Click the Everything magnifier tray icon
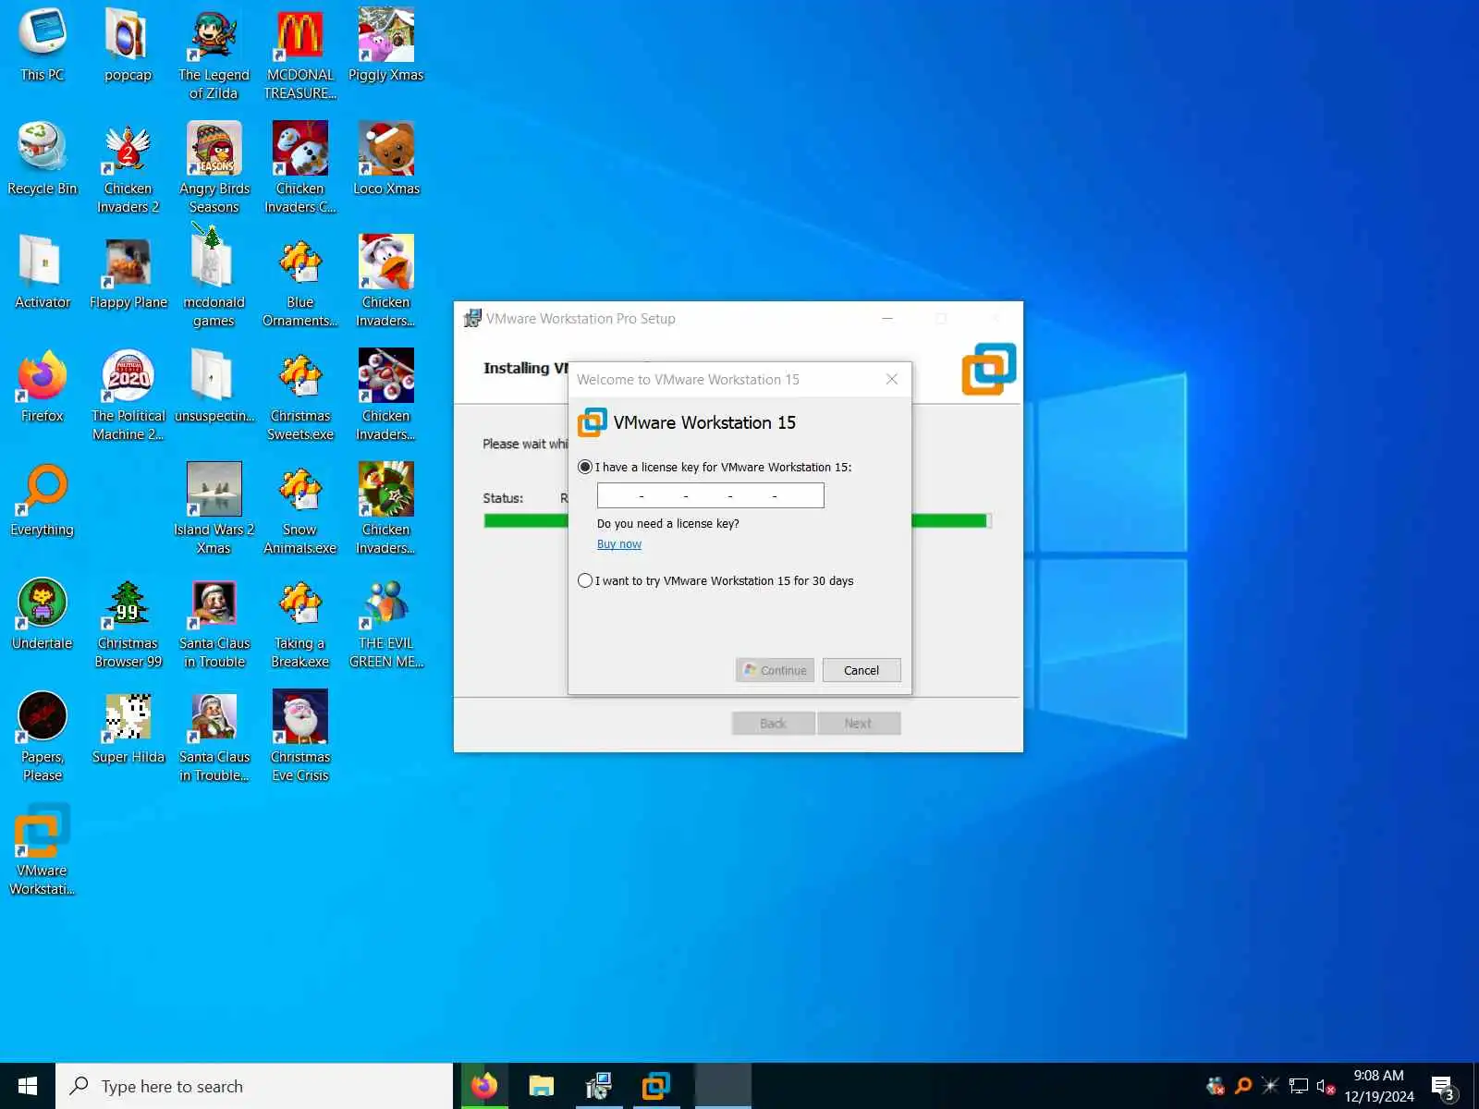This screenshot has height=1109, width=1479. [x=1243, y=1086]
